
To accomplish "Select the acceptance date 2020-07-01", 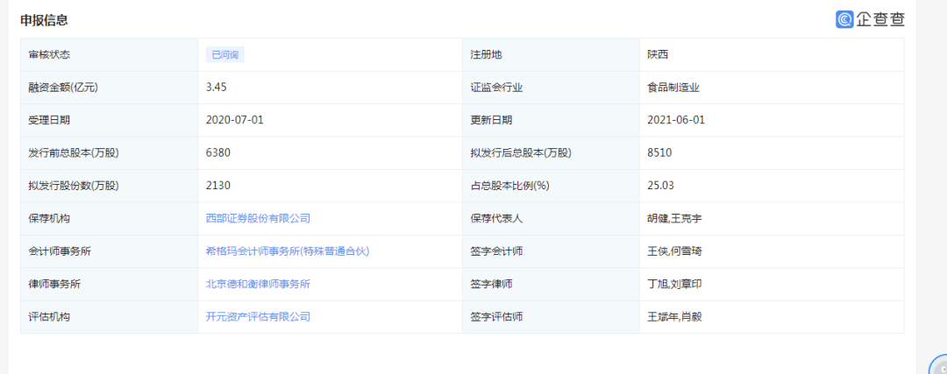I will point(234,120).
